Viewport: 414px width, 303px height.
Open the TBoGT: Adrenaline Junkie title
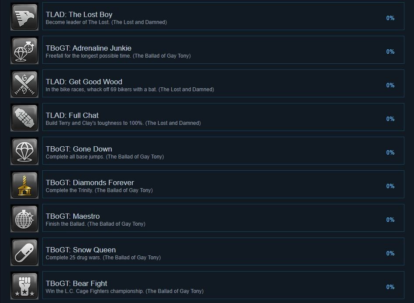(x=89, y=48)
